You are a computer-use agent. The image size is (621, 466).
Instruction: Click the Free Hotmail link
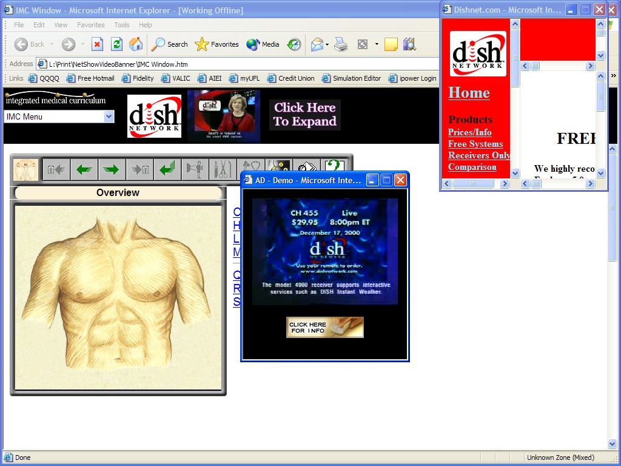(91, 78)
